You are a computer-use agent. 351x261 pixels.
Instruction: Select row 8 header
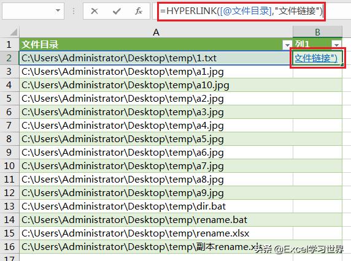[x=9, y=138]
